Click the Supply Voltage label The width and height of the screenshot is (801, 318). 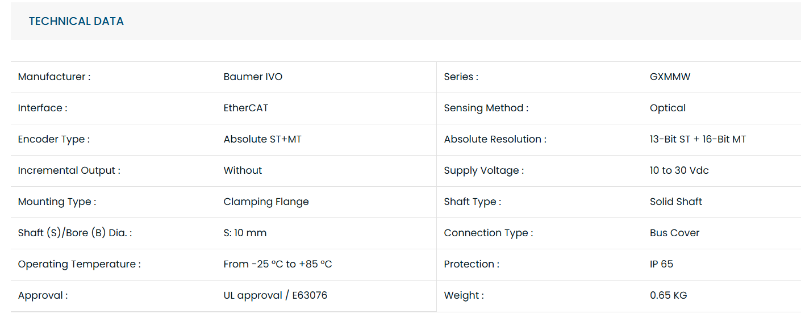tap(483, 171)
